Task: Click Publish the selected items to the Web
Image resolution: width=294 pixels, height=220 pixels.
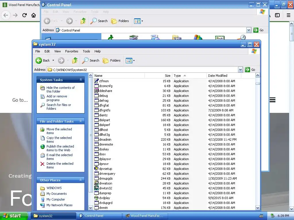Action: [x=60, y=148]
